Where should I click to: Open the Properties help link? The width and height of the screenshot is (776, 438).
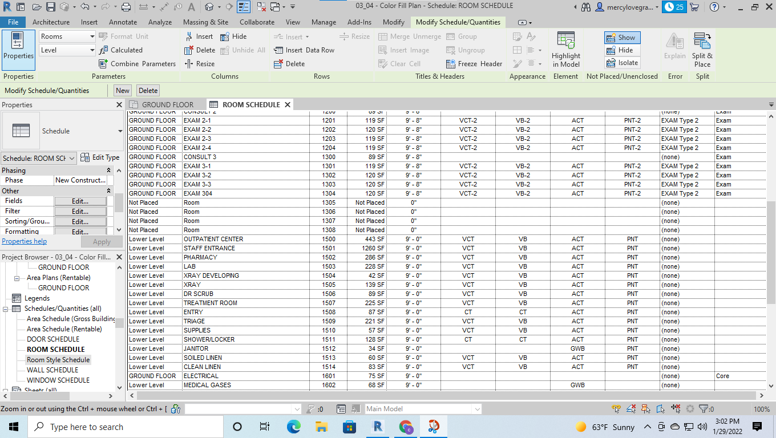pyautogui.click(x=24, y=241)
